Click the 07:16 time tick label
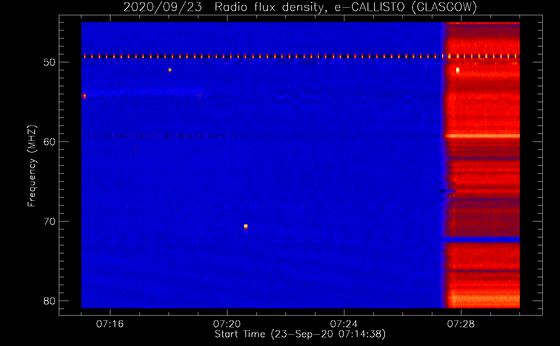 [x=110, y=324]
